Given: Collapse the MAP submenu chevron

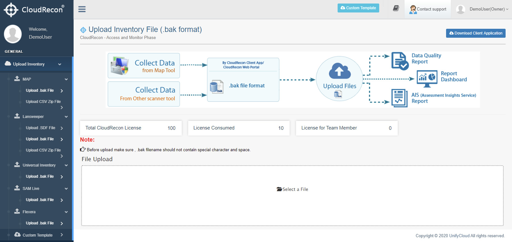Looking at the screenshot, I should (x=66, y=79).
